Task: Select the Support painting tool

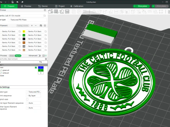Action: point(127,12)
